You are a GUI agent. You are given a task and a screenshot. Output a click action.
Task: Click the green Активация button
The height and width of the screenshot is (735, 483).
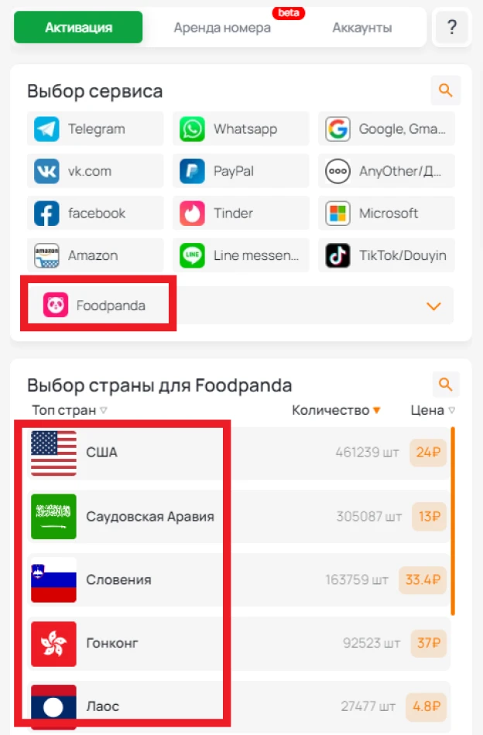[x=78, y=27]
